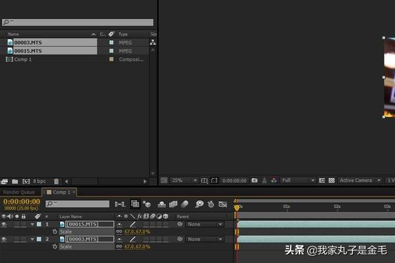Select the Comp 1 timeline tab
Image resolution: width=395 pixels, height=263 pixels.
pos(60,192)
